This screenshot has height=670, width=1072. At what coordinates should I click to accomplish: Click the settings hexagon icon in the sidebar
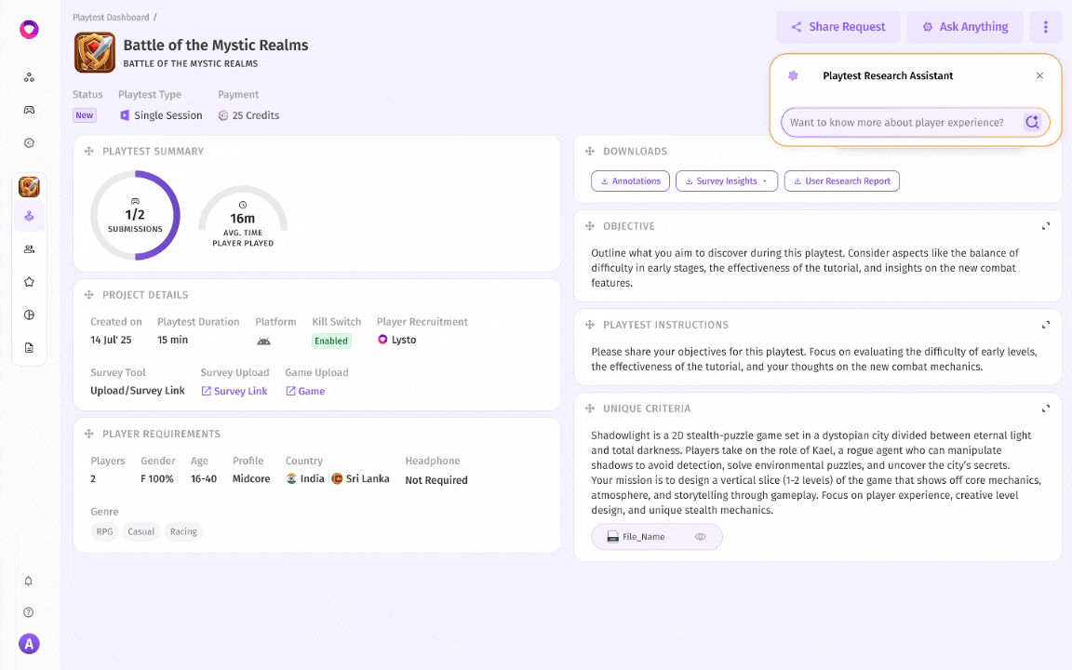29,142
